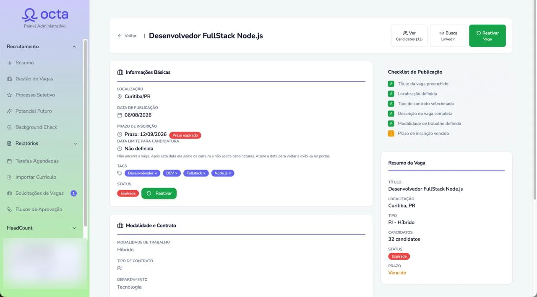Open the Ver Candidatos (32) button

click(x=409, y=36)
